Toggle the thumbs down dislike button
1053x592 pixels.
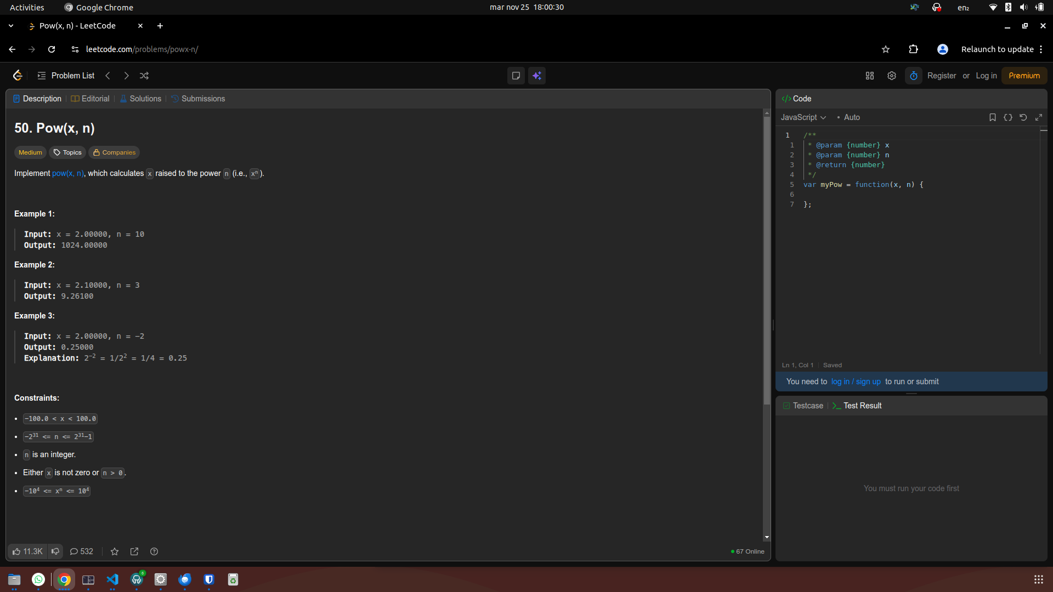click(x=55, y=551)
